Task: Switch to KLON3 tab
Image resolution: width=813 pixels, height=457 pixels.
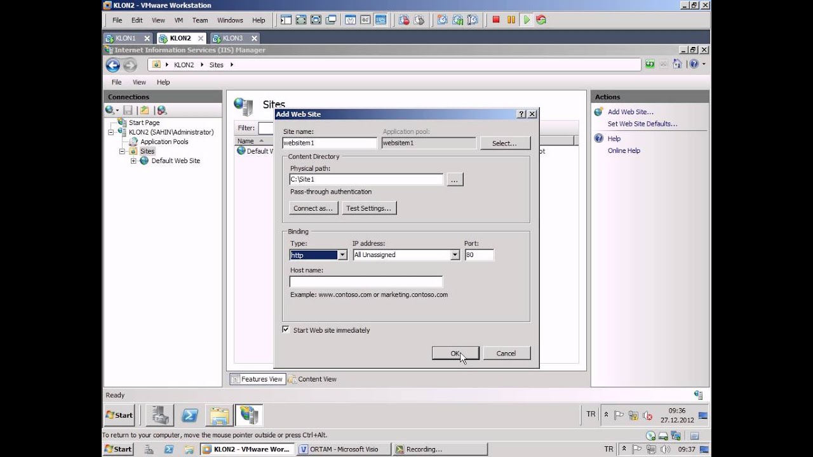Action: 234,38
